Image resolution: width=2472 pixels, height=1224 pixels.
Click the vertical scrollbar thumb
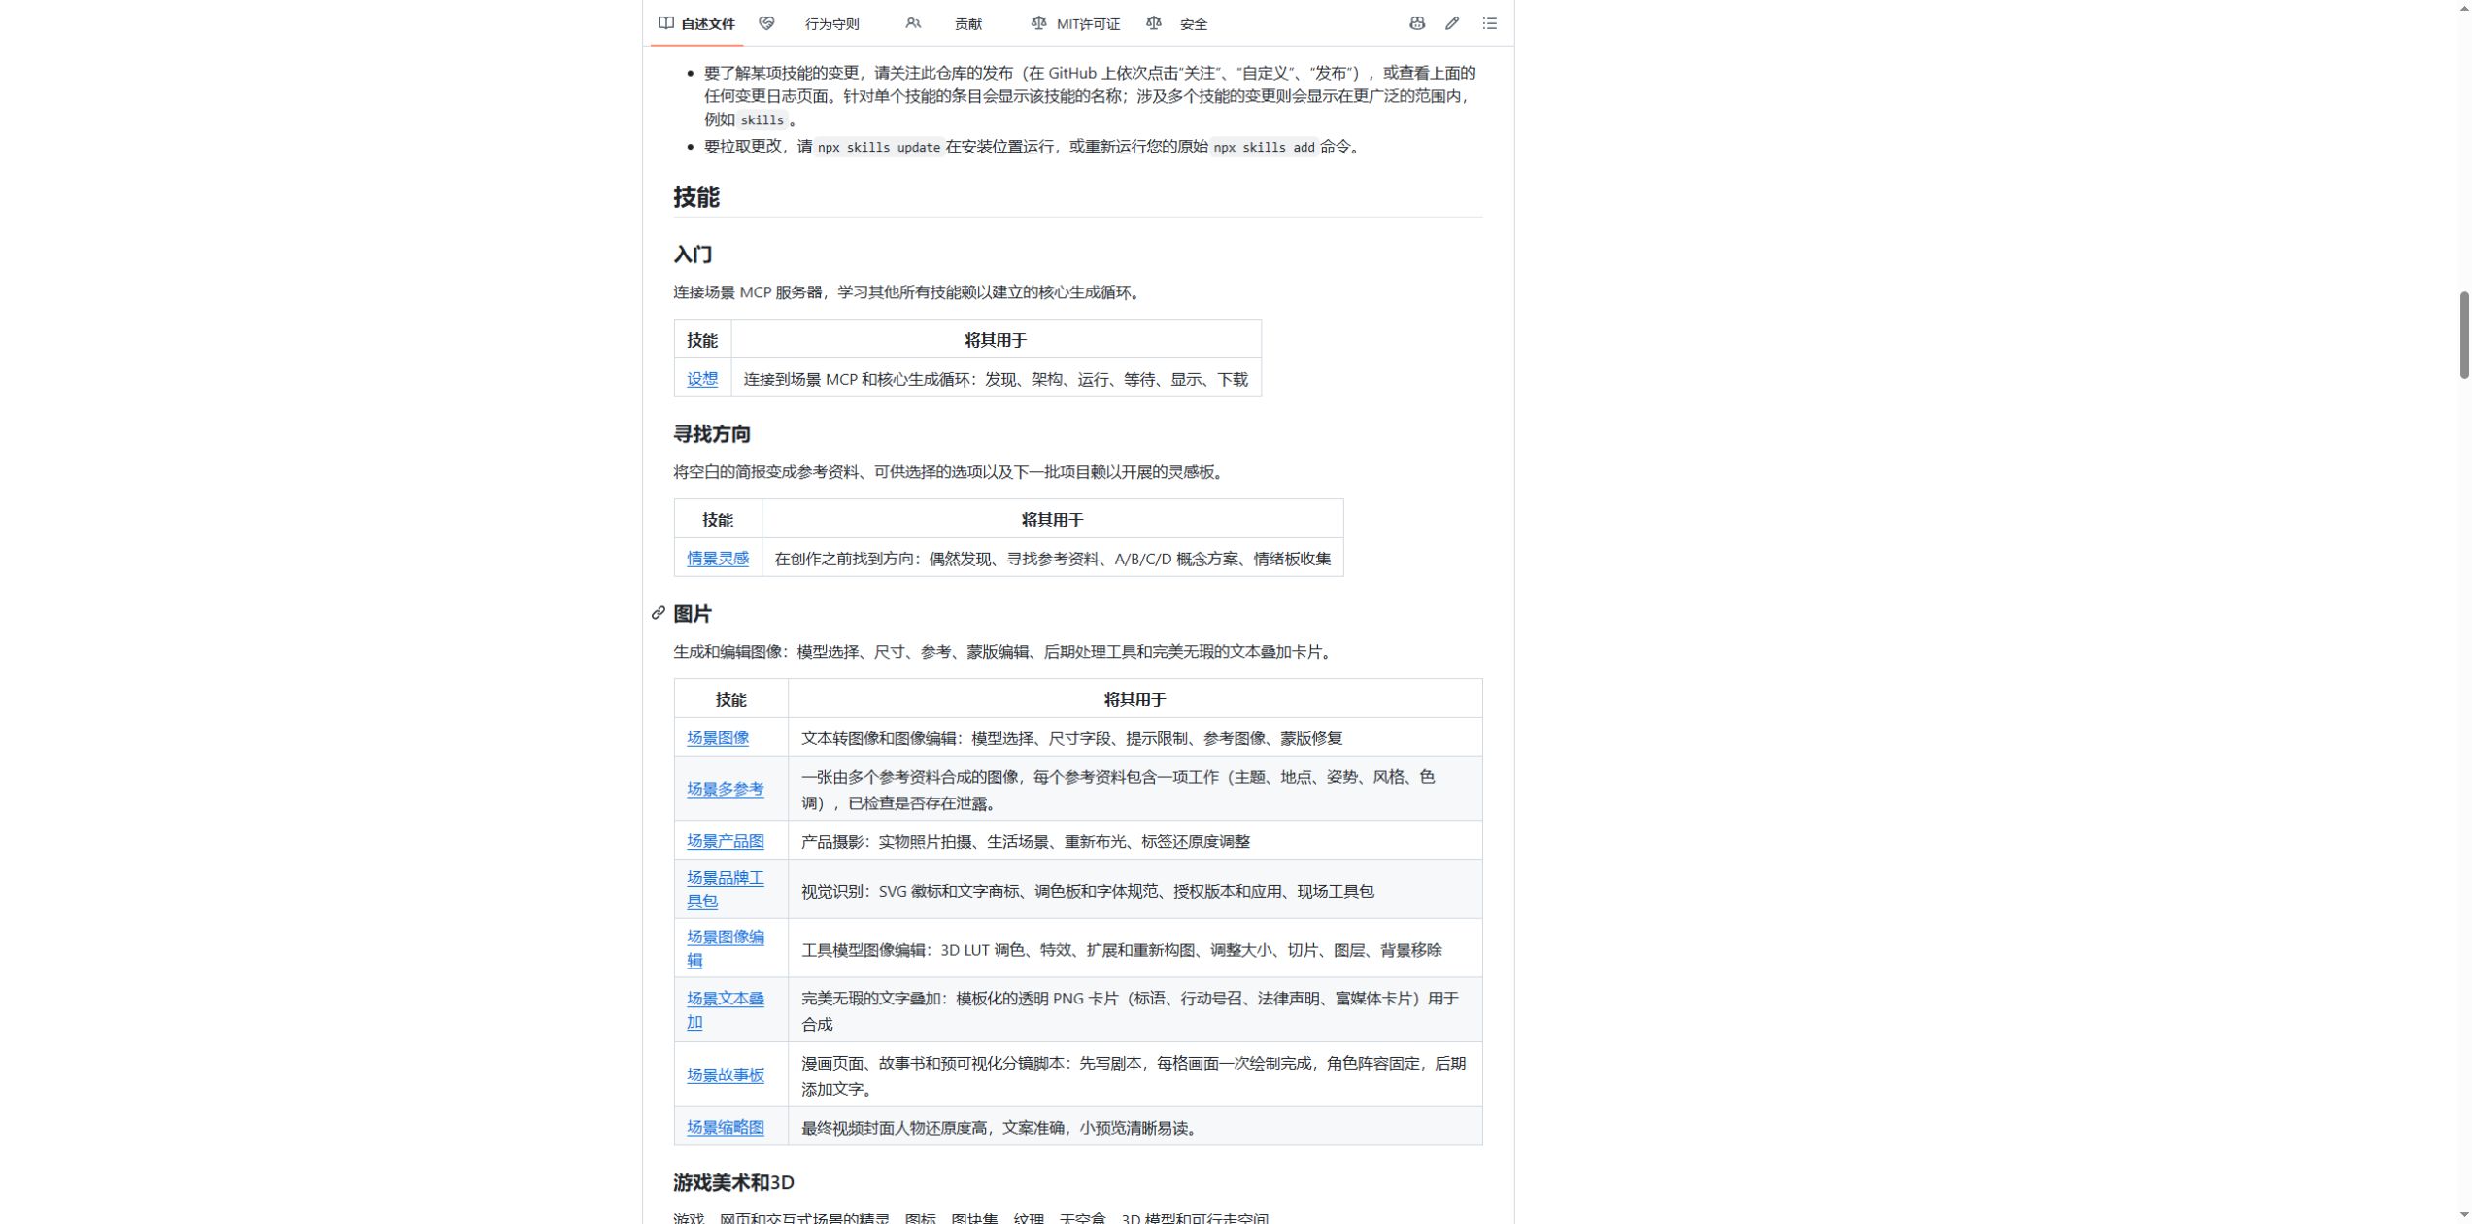pos(2463,334)
